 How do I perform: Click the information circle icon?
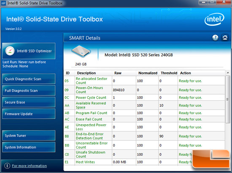coord(7,166)
